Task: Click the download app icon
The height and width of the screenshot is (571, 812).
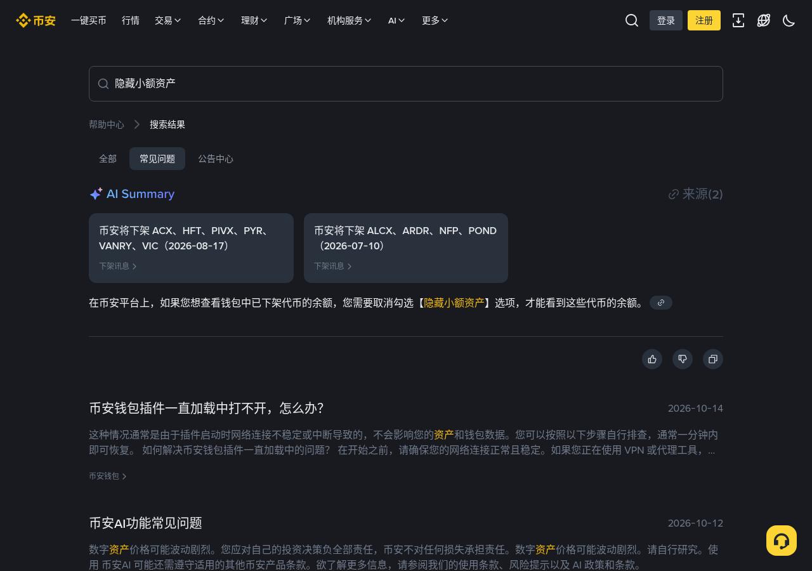Action: click(738, 20)
